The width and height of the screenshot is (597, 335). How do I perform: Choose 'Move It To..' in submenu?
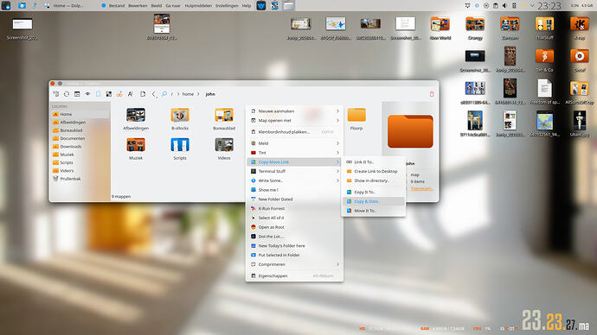click(x=374, y=211)
